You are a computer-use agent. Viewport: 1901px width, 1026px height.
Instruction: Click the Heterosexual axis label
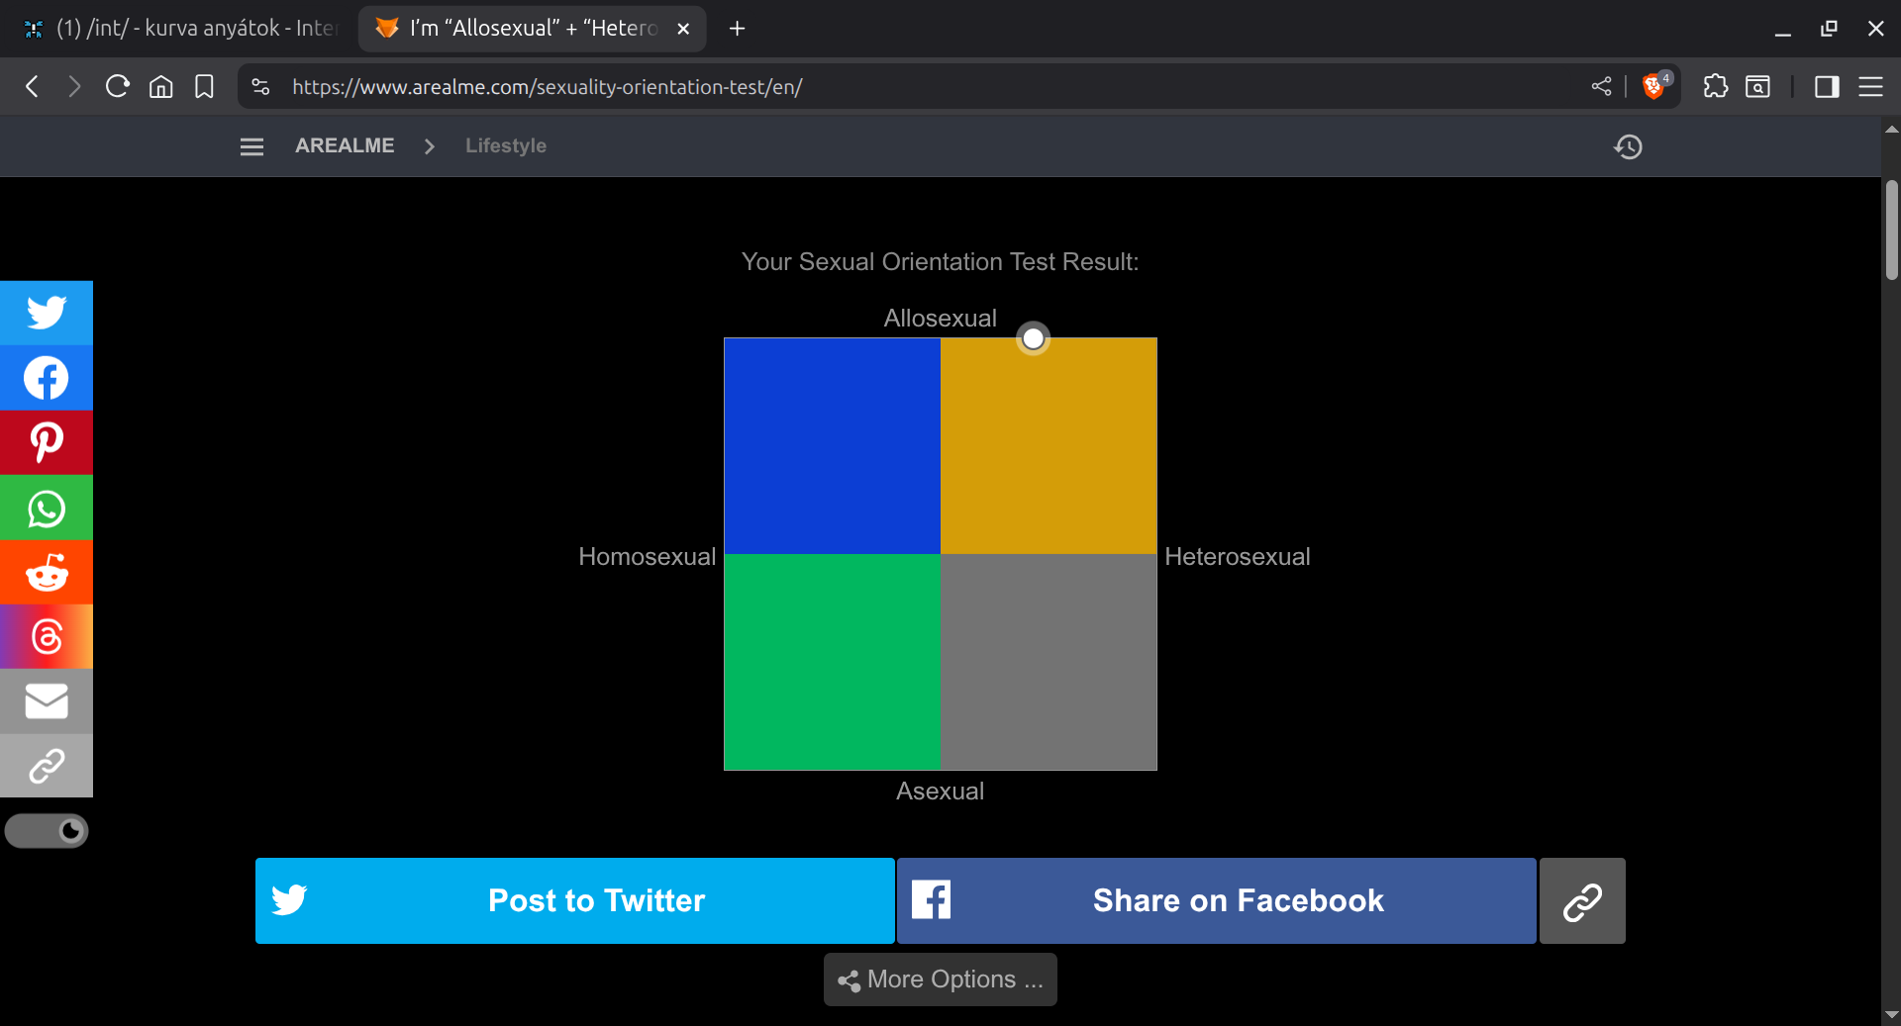(1237, 557)
